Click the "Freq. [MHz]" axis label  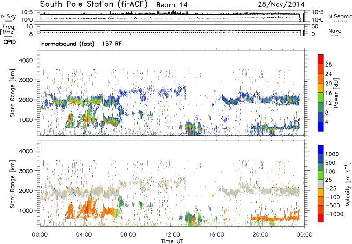pos(8,30)
